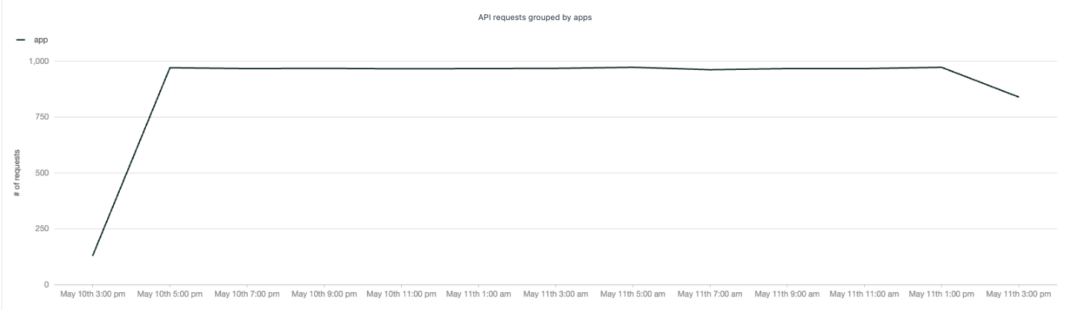Click the '# of requests' y-axis title
The height and width of the screenshot is (310, 1068).
[16, 172]
